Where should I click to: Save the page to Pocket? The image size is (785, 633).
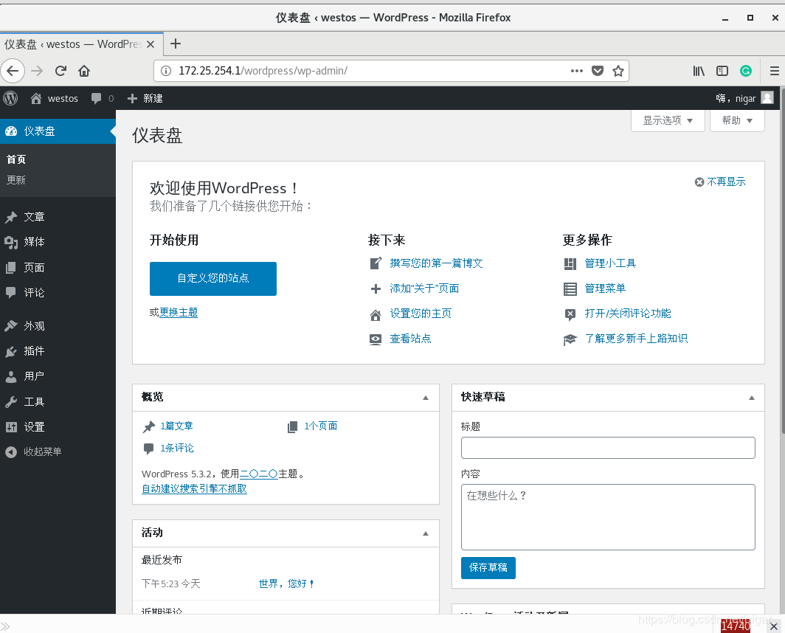click(x=598, y=71)
